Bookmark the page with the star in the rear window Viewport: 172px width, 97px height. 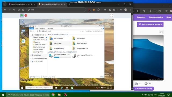pyautogui.click(x=137, y=11)
